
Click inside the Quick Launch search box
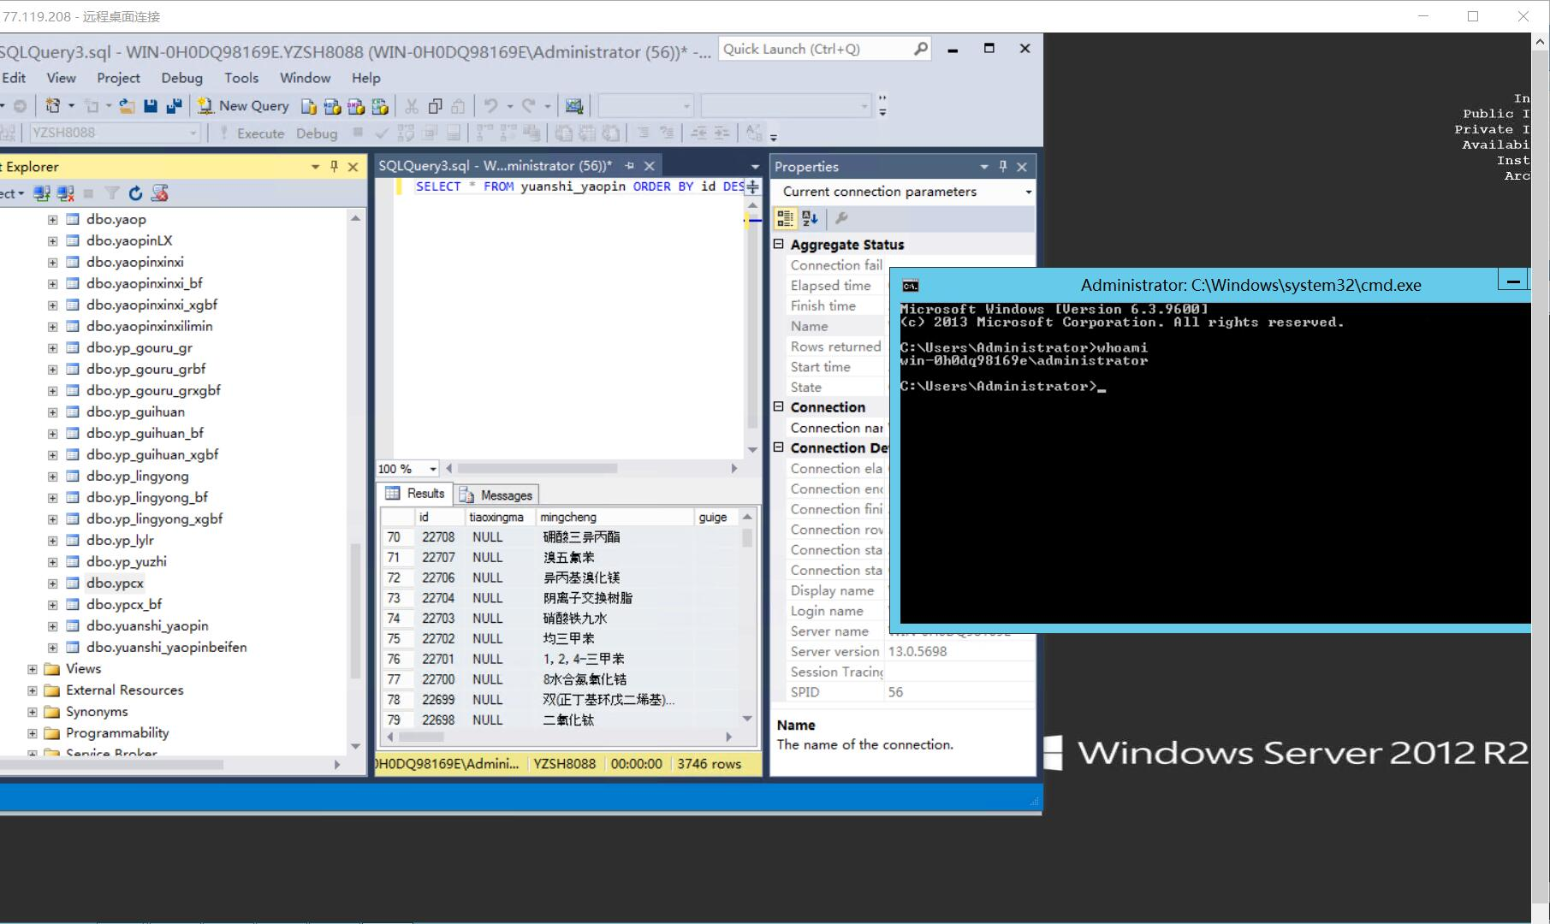tap(815, 49)
